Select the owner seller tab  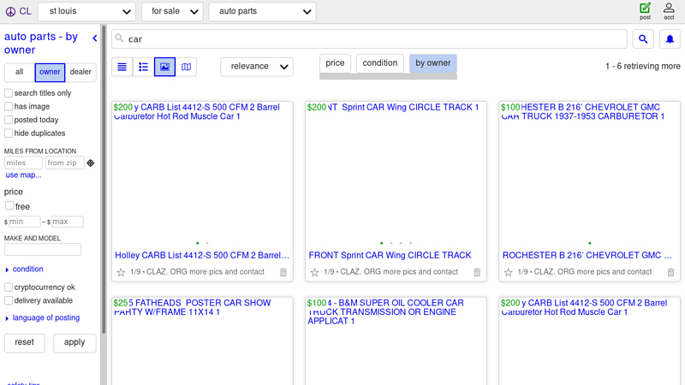pyautogui.click(x=50, y=72)
